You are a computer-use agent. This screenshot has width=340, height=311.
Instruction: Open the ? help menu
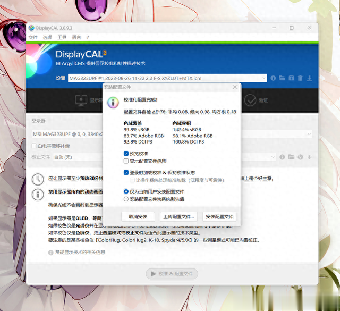(x=88, y=37)
